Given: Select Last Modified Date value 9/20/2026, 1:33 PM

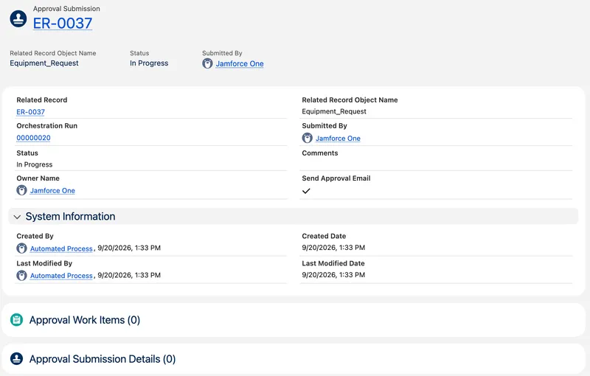Looking at the screenshot, I should point(333,274).
